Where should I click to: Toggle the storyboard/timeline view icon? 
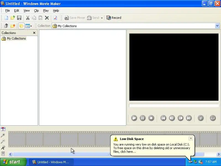[3, 129]
